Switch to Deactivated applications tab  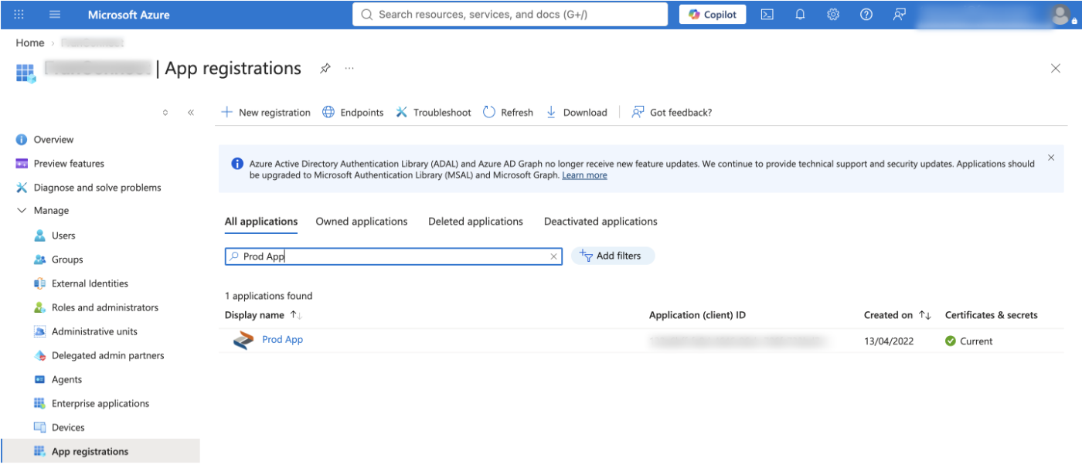pyautogui.click(x=601, y=222)
